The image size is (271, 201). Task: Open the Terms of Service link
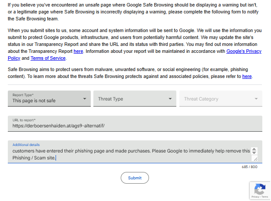(48, 58)
